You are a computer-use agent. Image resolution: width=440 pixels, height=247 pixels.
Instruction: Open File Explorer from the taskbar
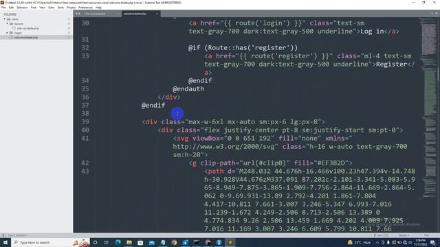tap(129, 242)
